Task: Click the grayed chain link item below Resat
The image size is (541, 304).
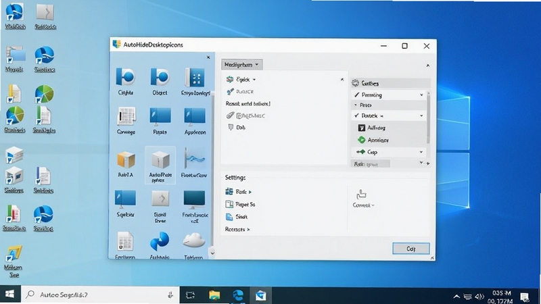Action: click(x=245, y=116)
